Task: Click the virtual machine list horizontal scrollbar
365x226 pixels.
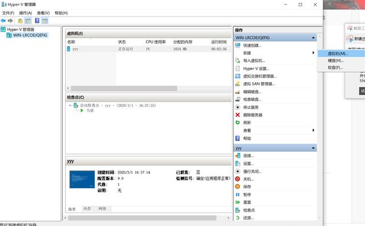Action: (x=124, y=88)
